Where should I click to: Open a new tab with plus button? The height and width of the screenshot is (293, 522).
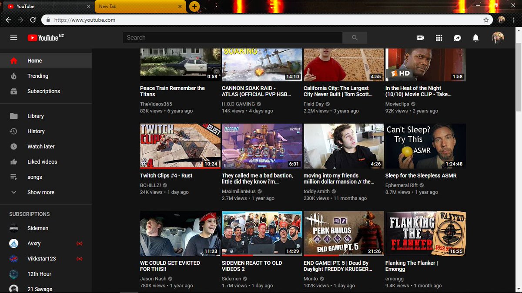194,7
